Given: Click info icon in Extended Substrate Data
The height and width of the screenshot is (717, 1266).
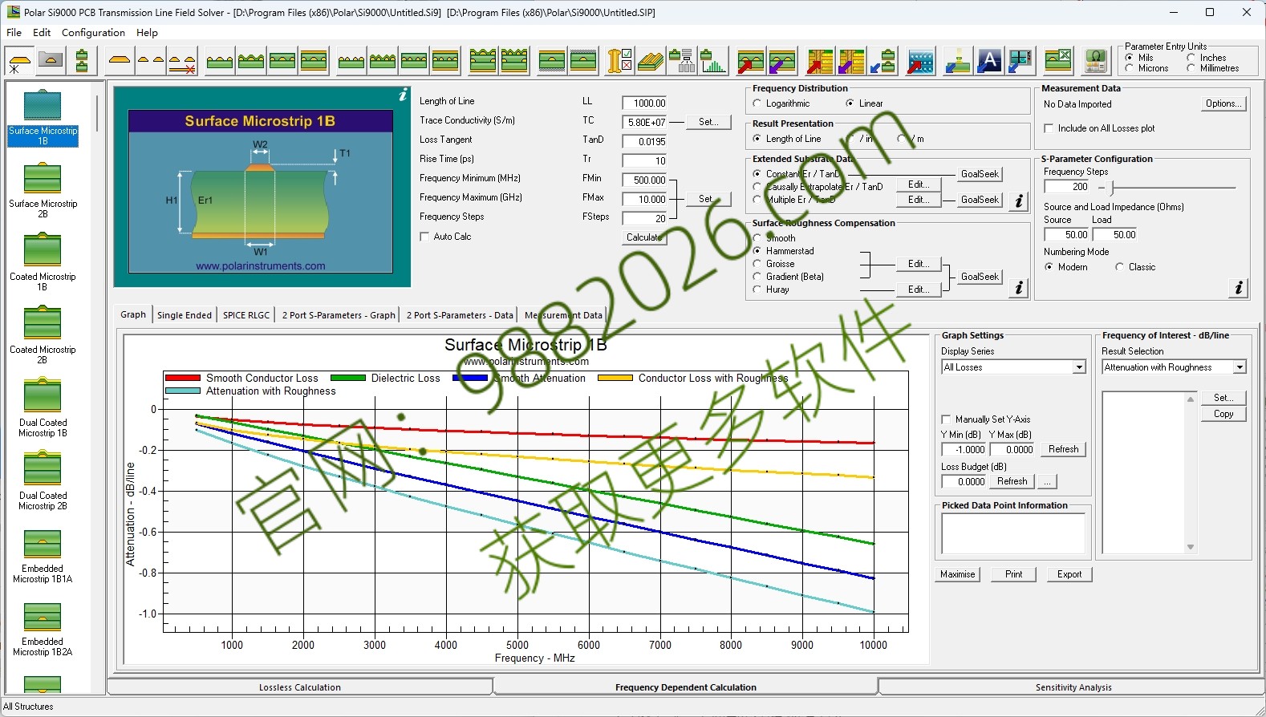Looking at the screenshot, I should pyautogui.click(x=1018, y=201).
